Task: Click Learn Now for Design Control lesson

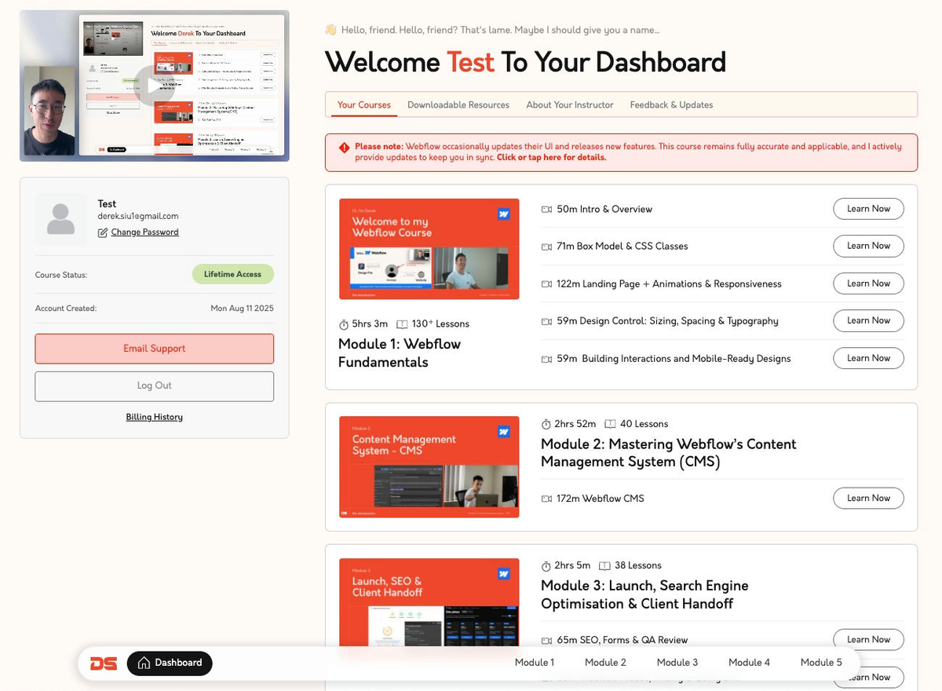Action: click(x=868, y=320)
